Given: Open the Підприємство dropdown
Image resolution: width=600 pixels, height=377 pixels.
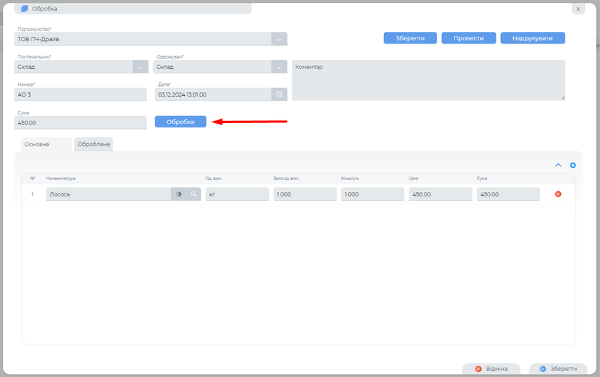Looking at the screenshot, I should [x=278, y=39].
